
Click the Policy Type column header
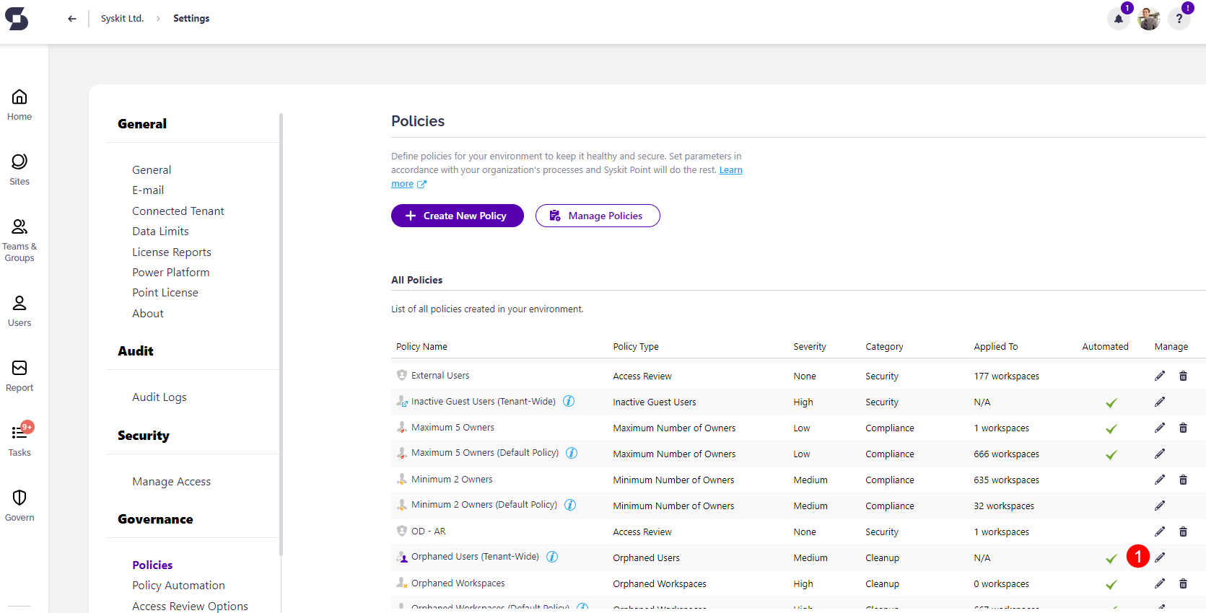[x=636, y=347]
